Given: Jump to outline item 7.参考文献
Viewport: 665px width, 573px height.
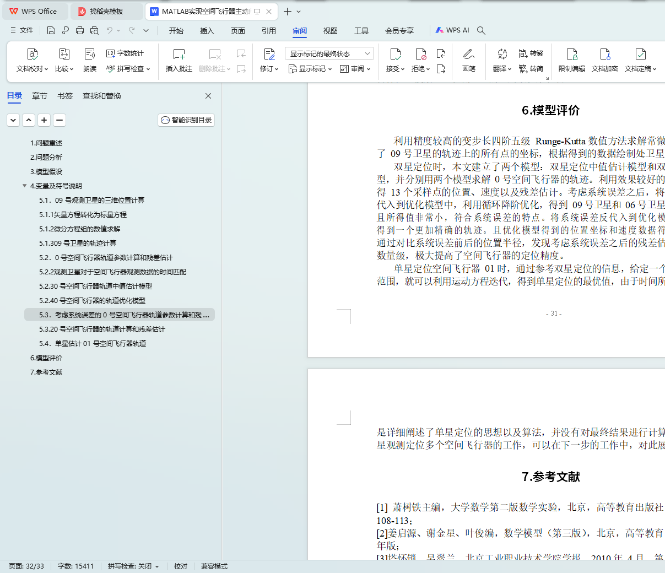Looking at the screenshot, I should click(46, 372).
